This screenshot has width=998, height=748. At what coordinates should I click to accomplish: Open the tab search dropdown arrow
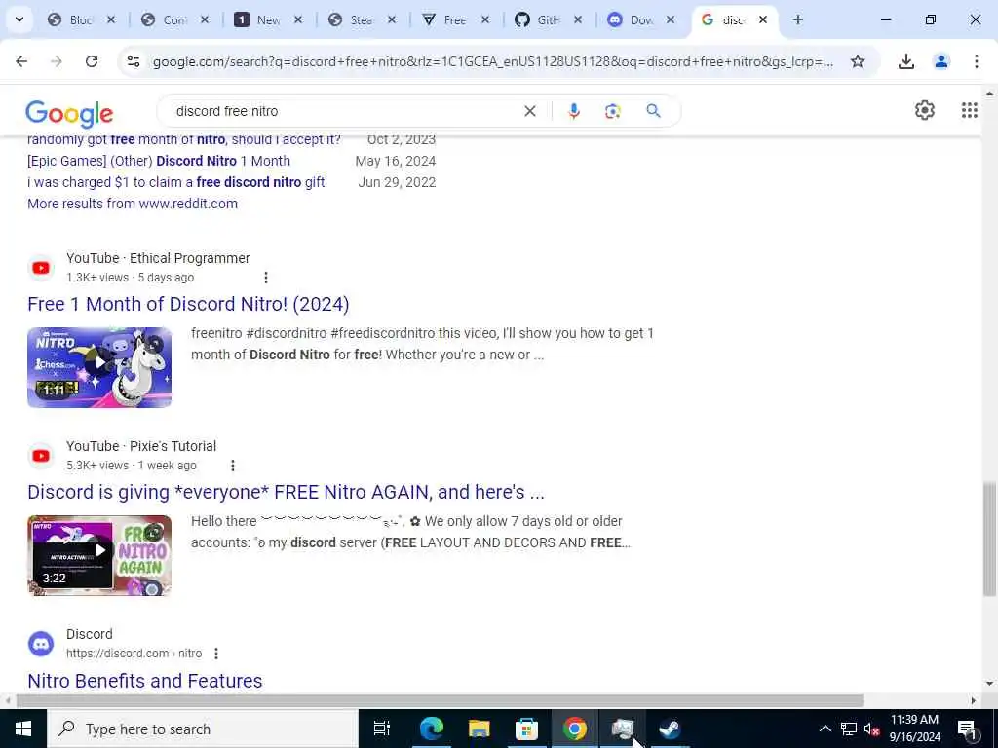click(19, 19)
